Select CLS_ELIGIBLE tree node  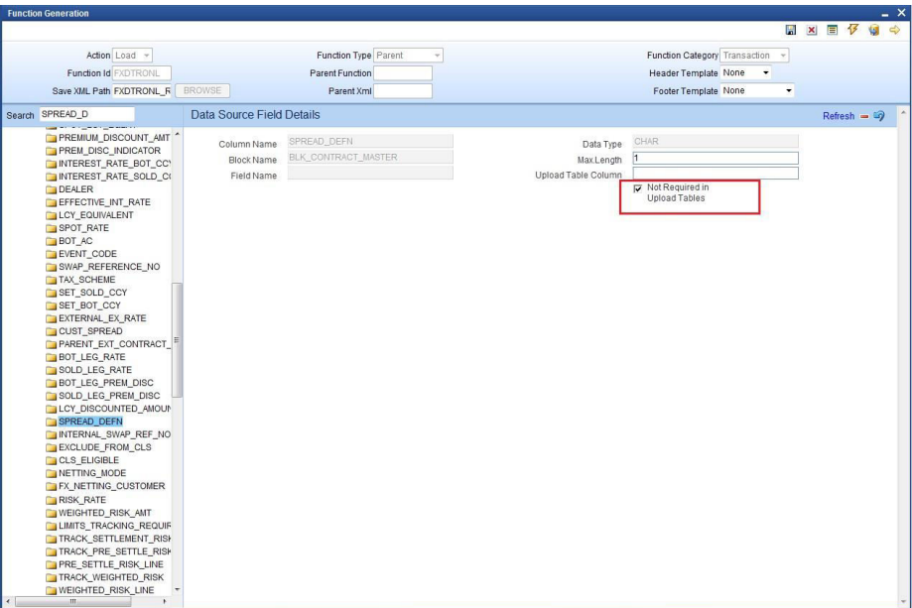click(88, 460)
